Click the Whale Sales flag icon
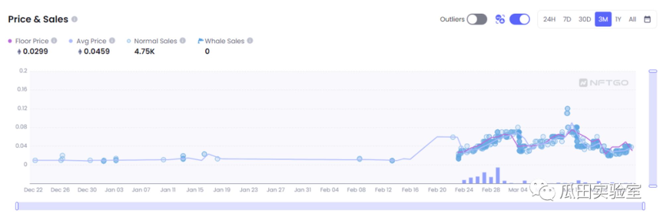 click(200, 41)
